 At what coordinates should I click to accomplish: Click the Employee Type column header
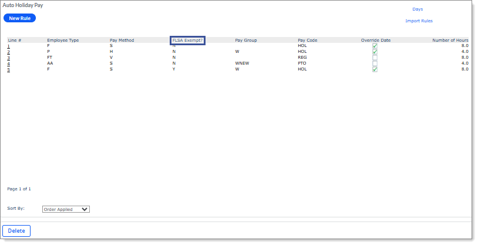point(63,41)
